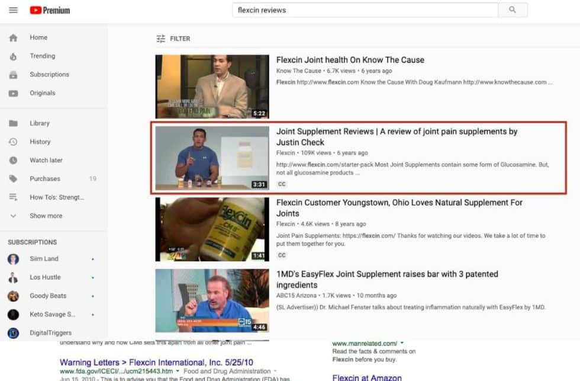Open www.manrelated.com link

[365, 344]
